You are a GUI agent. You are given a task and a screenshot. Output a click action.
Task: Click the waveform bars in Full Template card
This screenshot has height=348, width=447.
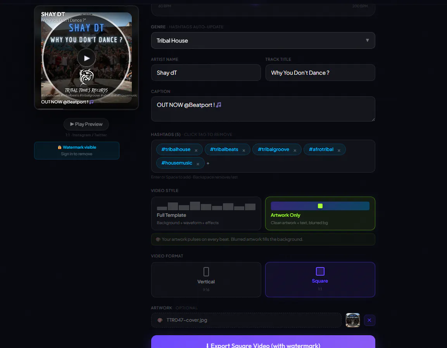coord(206,206)
